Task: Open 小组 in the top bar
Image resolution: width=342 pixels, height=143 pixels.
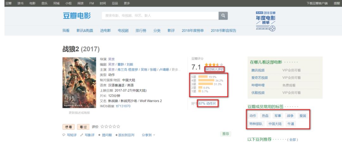Action: 68,3
